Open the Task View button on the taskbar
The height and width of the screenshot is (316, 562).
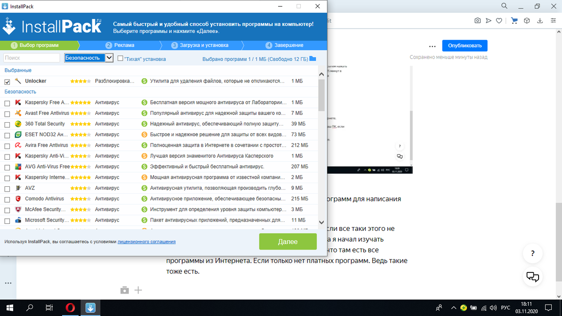49,308
